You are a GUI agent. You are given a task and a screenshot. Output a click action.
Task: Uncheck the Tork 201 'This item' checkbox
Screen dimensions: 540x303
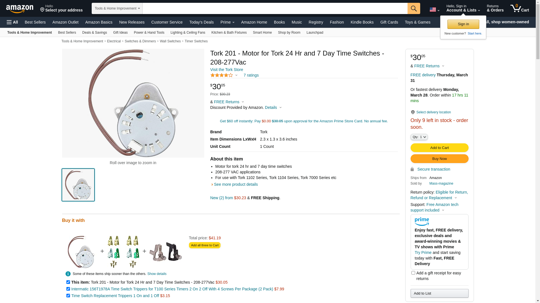pos(68,282)
